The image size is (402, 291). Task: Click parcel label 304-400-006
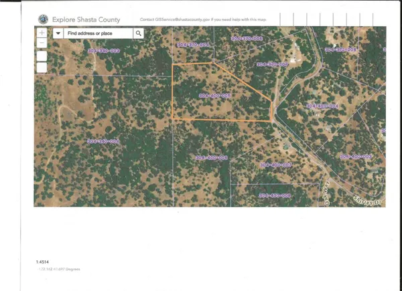[212, 157]
